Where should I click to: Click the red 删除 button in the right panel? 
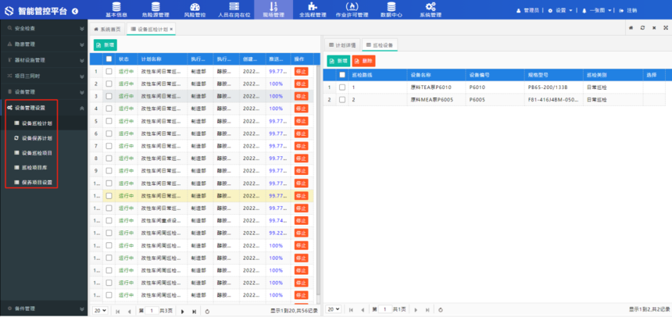click(364, 60)
